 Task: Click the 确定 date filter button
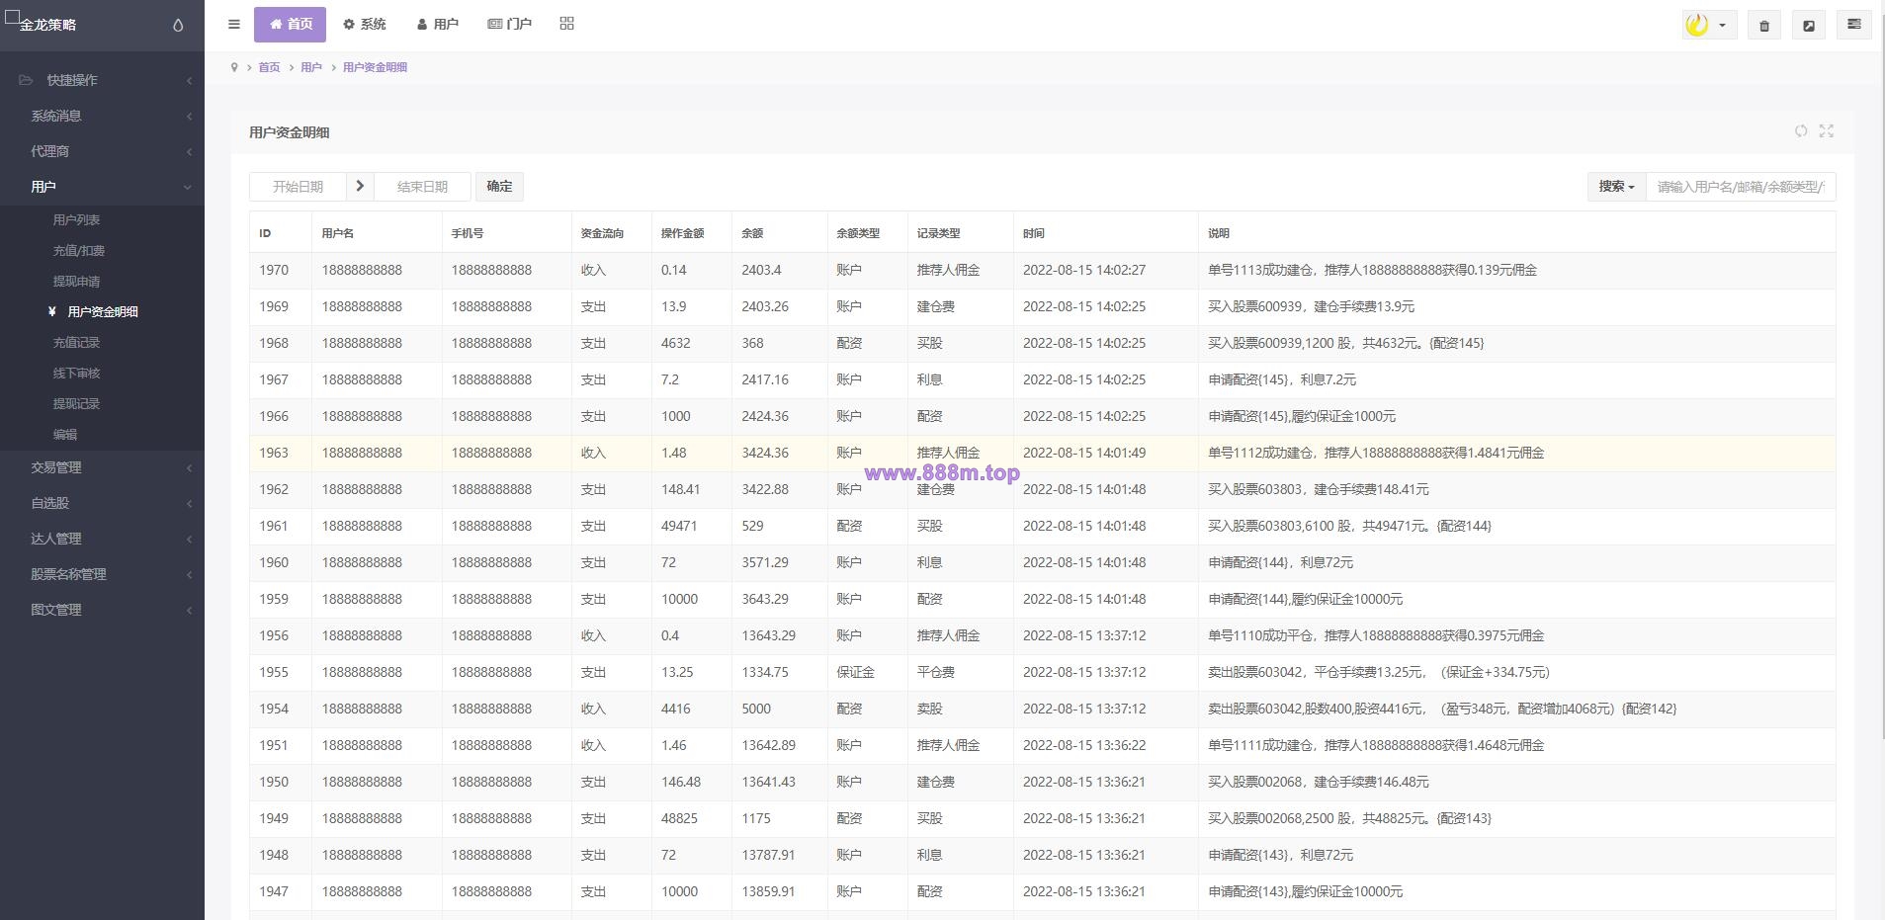coord(499,186)
